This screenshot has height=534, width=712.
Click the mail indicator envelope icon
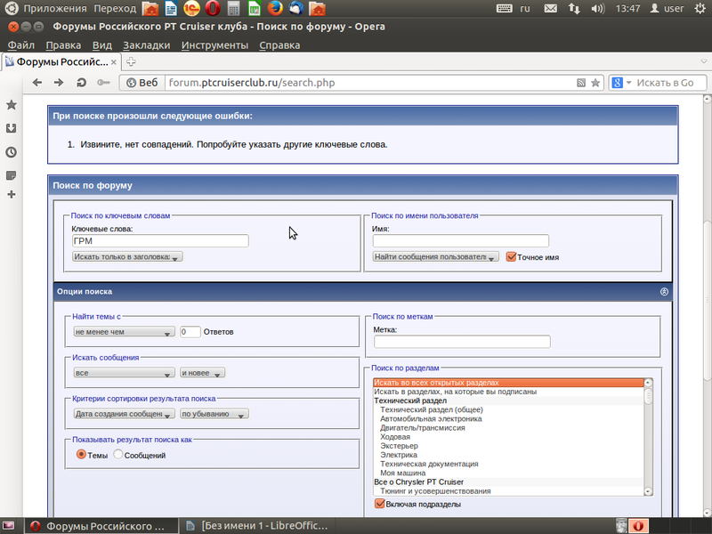550,8
